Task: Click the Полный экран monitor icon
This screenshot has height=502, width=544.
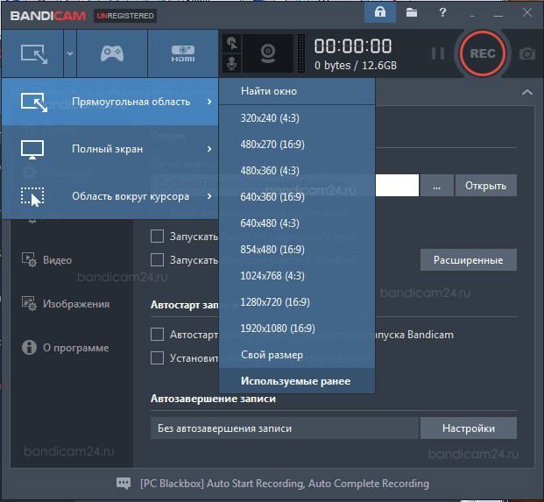Action: [32, 150]
